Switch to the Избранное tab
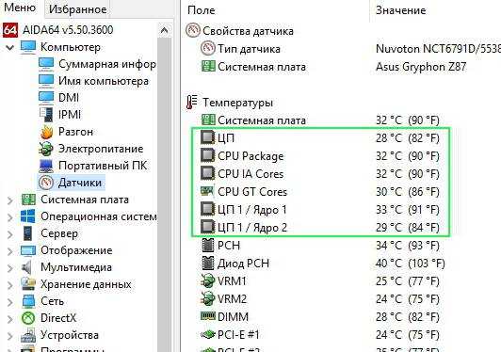 pyautogui.click(x=77, y=9)
